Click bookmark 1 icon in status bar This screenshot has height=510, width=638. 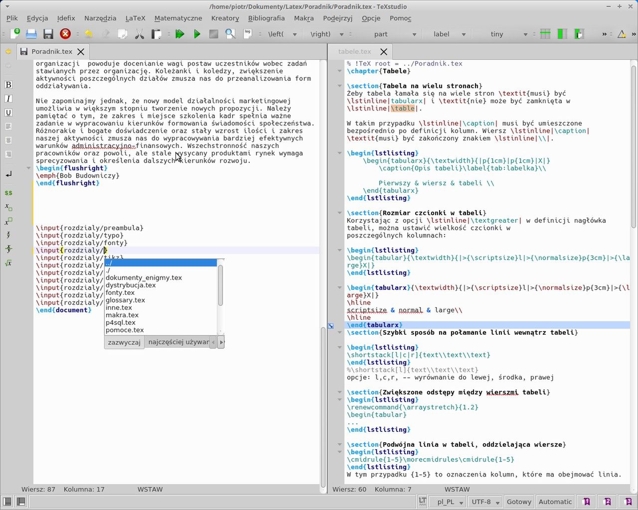(587, 502)
